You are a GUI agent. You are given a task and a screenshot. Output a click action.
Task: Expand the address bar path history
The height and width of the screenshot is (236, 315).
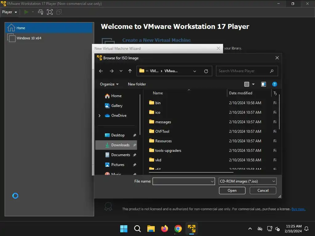tap(195, 71)
